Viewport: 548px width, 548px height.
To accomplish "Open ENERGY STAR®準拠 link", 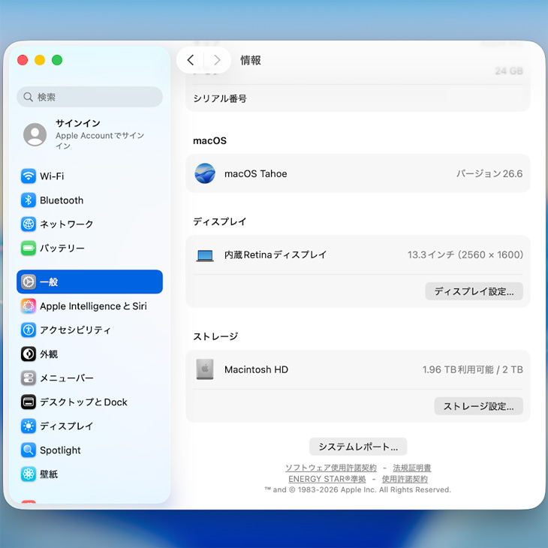I will [x=327, y=479].
